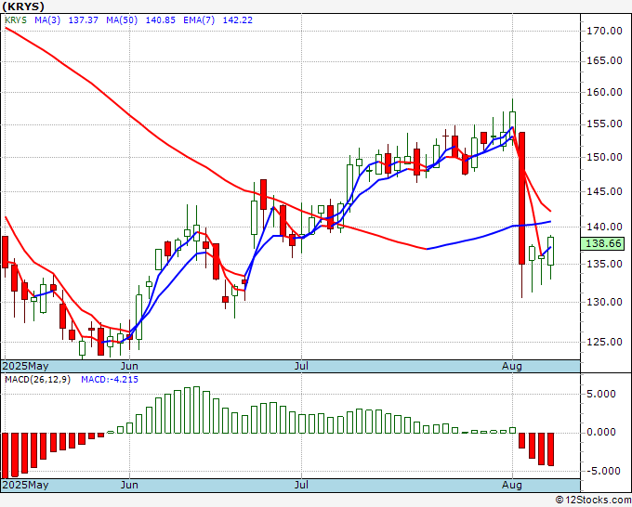Click the MACD:-4.215 value
This screenshot has height=507, width=632.
click(x=110, y=380)
